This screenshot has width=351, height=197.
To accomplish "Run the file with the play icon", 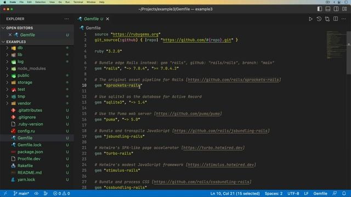I will [x=310, y=19].
